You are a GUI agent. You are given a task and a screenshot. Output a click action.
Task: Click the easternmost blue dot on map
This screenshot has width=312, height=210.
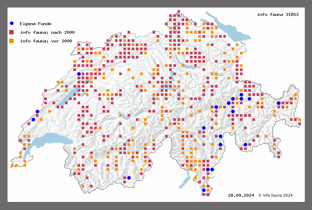pos(278,103)
